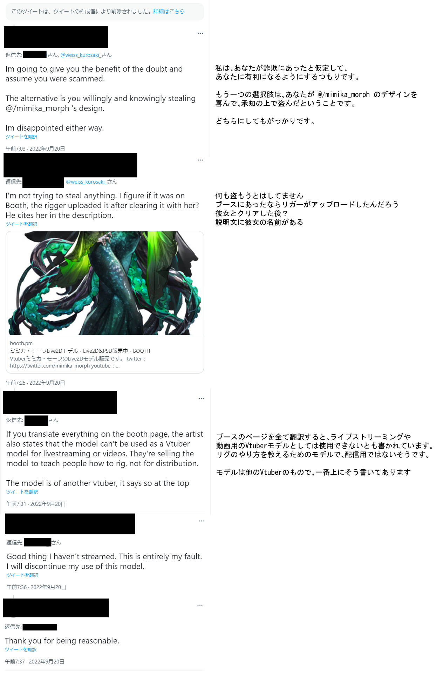The image size is (436, 674).
Task: Click the 午前7:25 · 2022年9月20日 timestamp
Action: click(x=35, y=383)
